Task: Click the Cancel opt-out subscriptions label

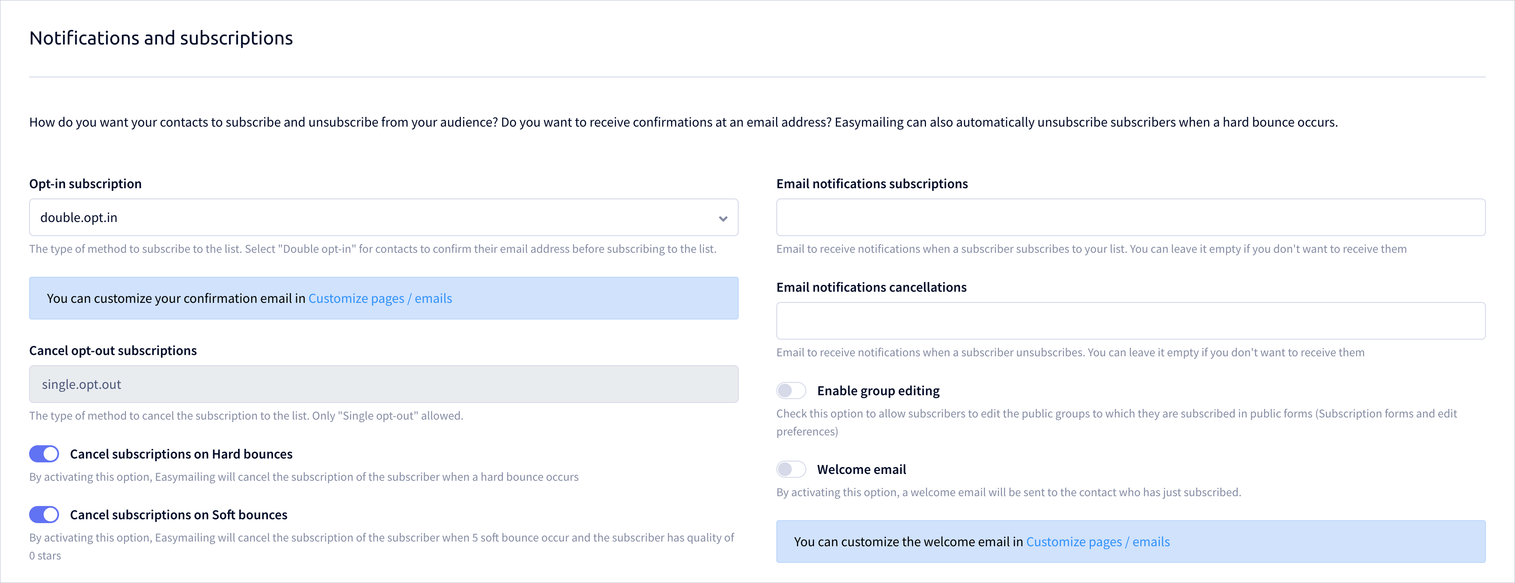Action: tap(113, 351)
